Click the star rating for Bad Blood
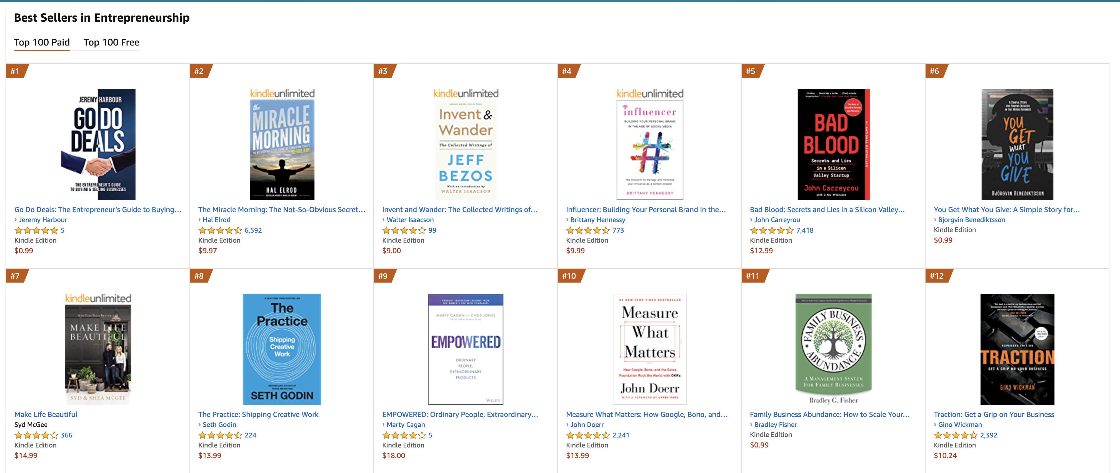 pos(771,231)
